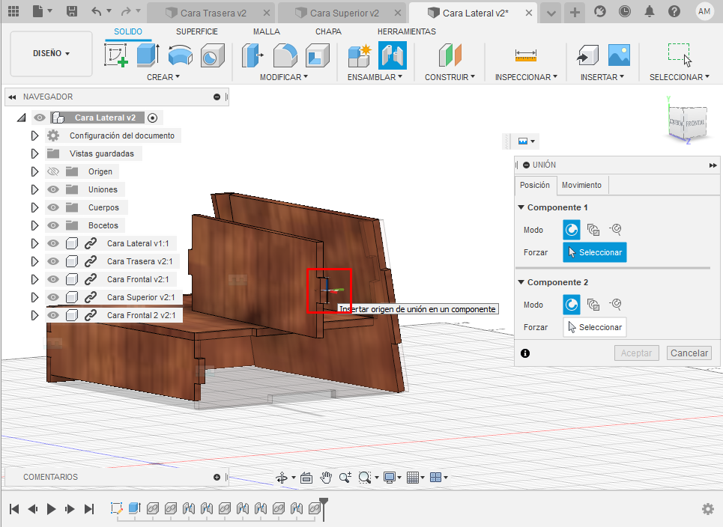Click the Insert Decal image icon
723x527 pixels.
click(x=619, y=55)
